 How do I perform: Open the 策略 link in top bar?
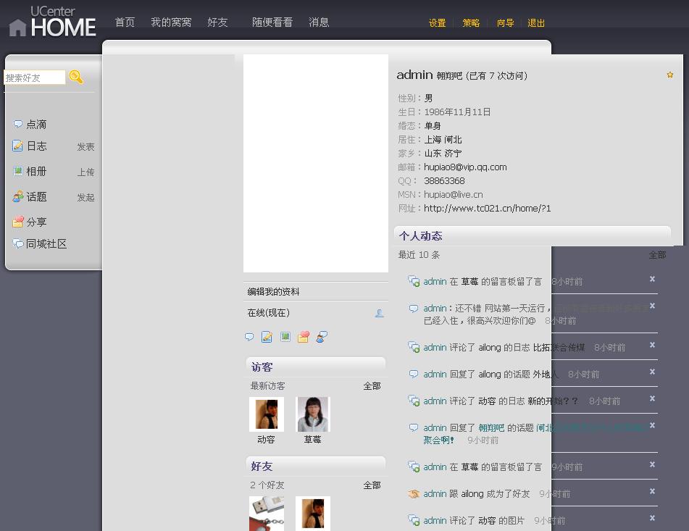471,23
